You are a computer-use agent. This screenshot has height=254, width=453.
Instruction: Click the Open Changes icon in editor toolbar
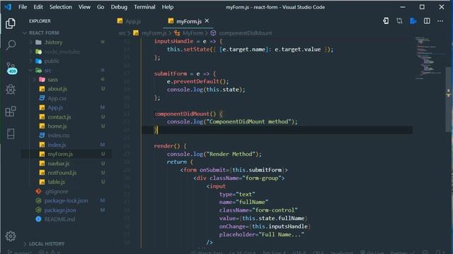(386, 21)
